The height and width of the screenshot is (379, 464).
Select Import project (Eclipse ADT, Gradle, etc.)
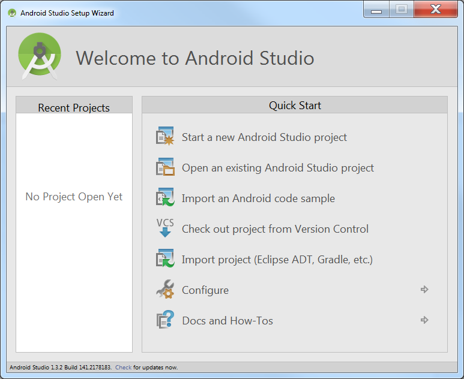277,260
